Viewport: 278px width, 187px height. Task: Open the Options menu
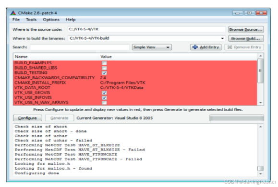pos(51,20)
